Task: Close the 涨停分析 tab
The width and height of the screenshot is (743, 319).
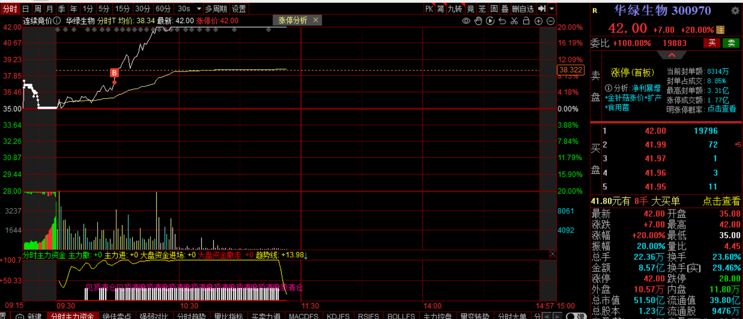Action: click(315, 20)
